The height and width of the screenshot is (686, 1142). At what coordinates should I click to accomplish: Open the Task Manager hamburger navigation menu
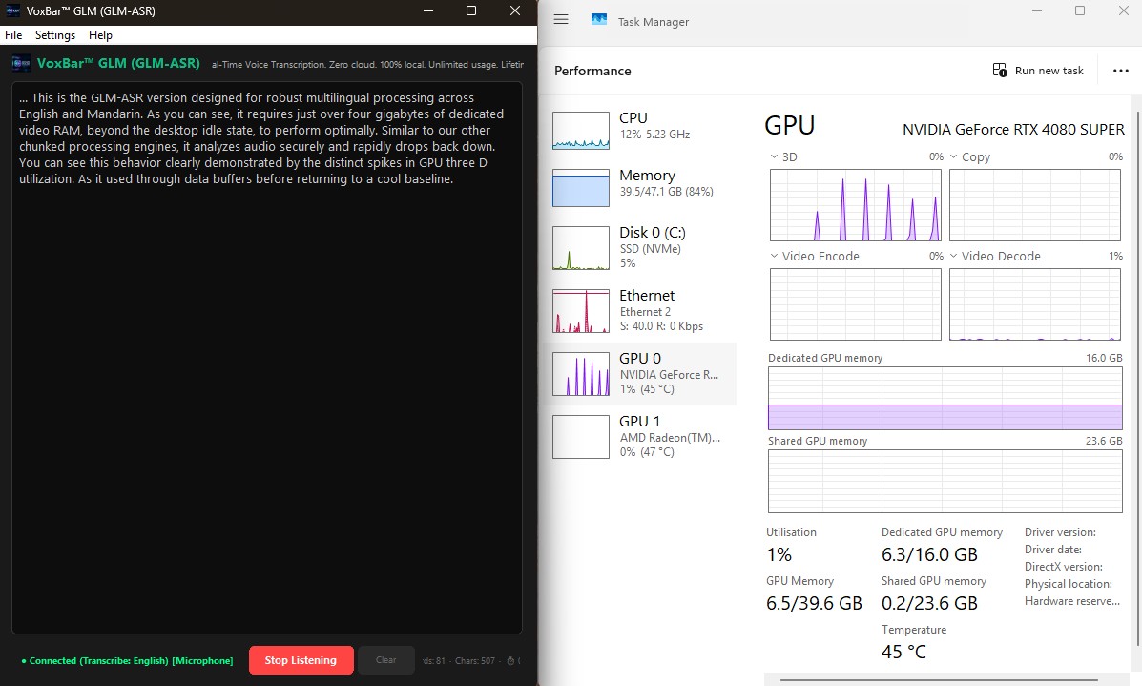tap(561, 19)
